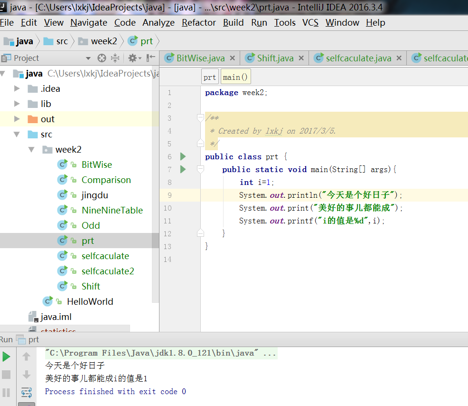Click fold end marker at line 12
The image size is (468, 406).
[x=201, y=233]
